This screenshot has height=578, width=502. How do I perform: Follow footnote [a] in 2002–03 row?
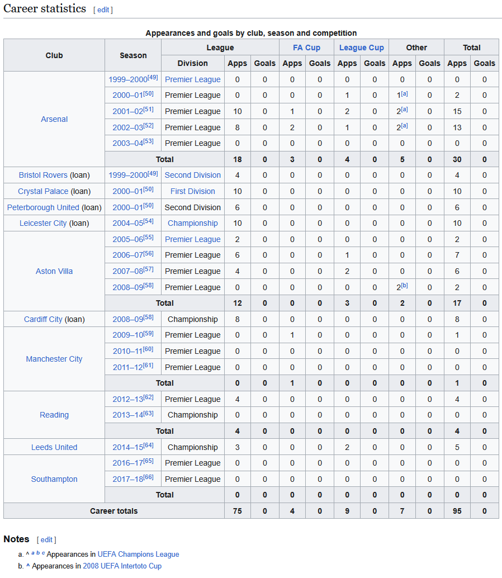pos(404,125)
